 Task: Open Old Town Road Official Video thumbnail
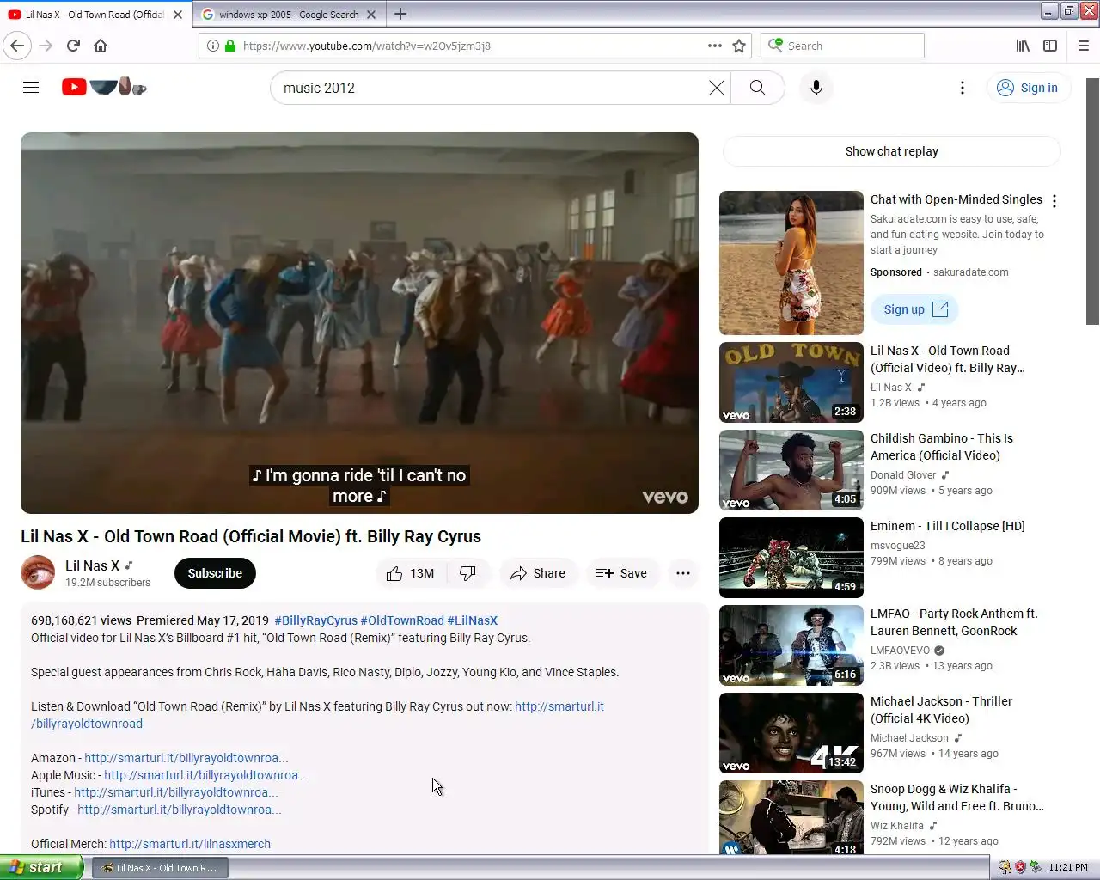(791, 382)
